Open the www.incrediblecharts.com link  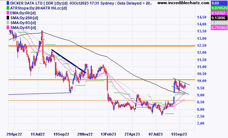point(183,3)
